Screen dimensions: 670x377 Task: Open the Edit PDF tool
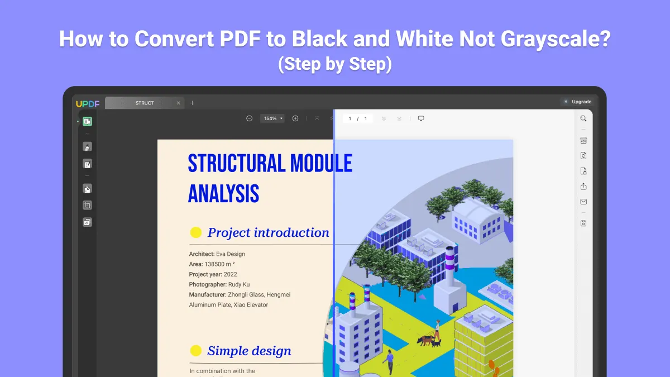coord(87,164)
